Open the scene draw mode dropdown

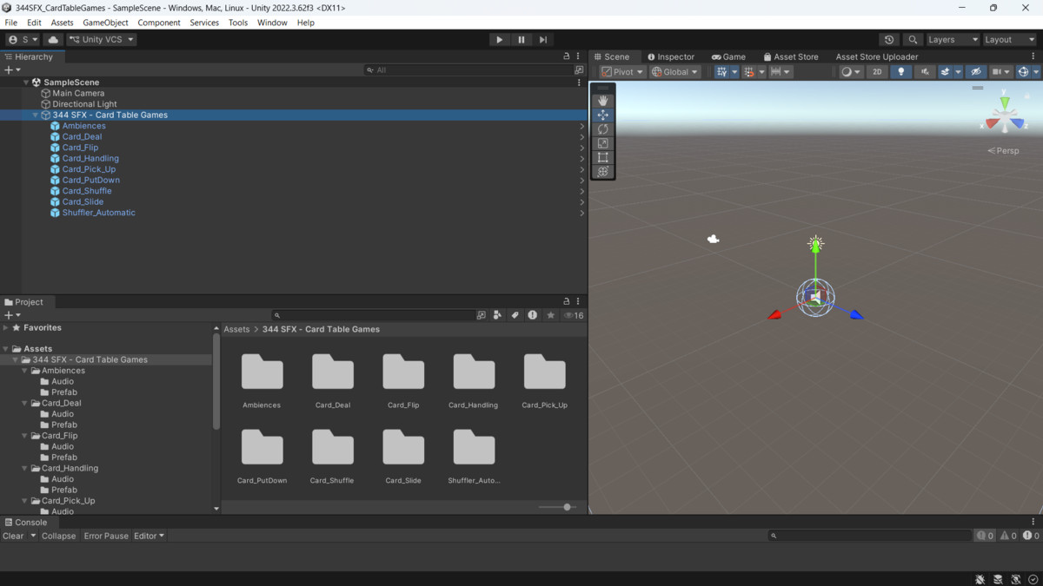tap(850, 72)
